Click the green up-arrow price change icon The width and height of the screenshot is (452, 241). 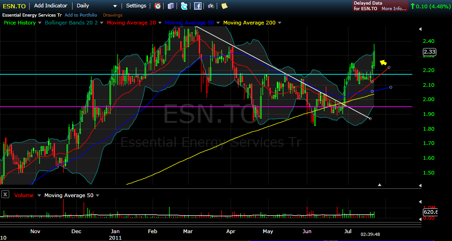[x=413, y=6]
